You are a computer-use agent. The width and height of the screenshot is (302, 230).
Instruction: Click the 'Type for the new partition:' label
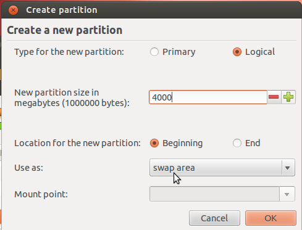click(x=69, y=52)
